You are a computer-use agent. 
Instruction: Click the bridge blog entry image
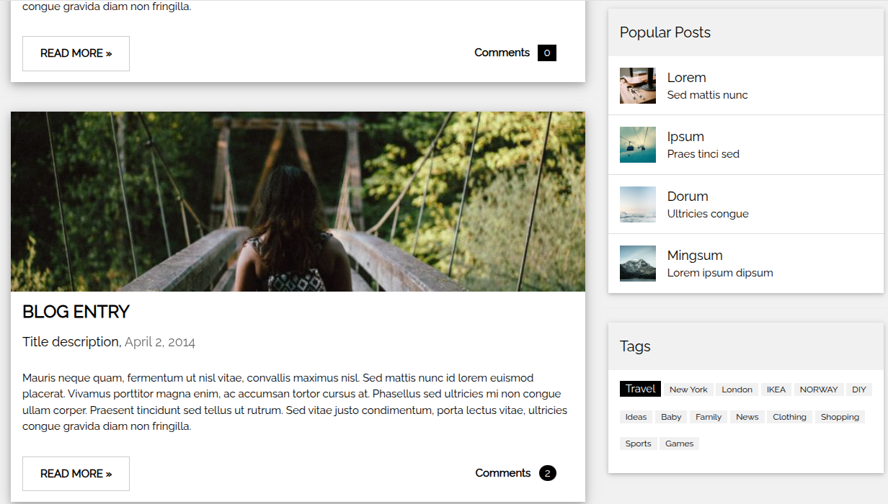coord(298,202)
